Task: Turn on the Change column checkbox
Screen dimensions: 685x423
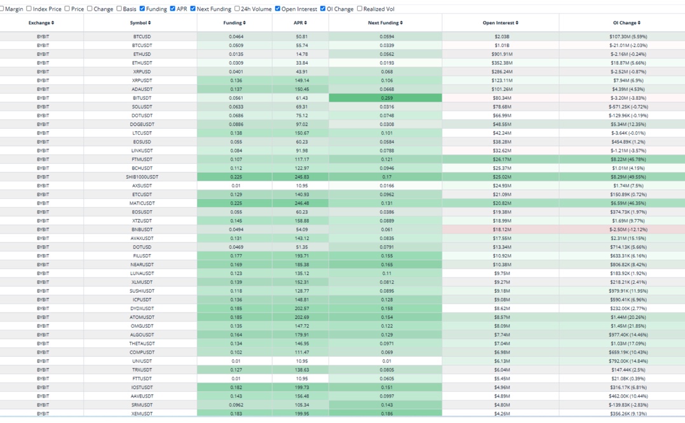Action: [90, 9]
